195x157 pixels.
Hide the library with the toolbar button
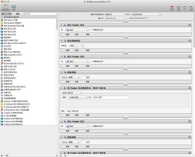(6, 7)
